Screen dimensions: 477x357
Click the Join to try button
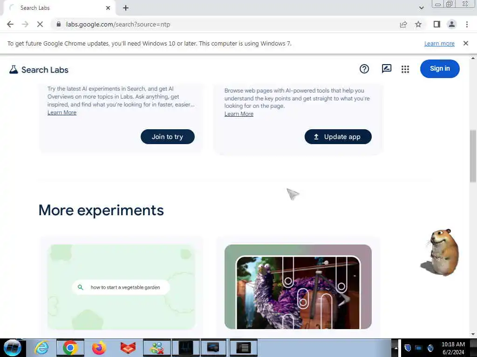(x=168, y=137)
